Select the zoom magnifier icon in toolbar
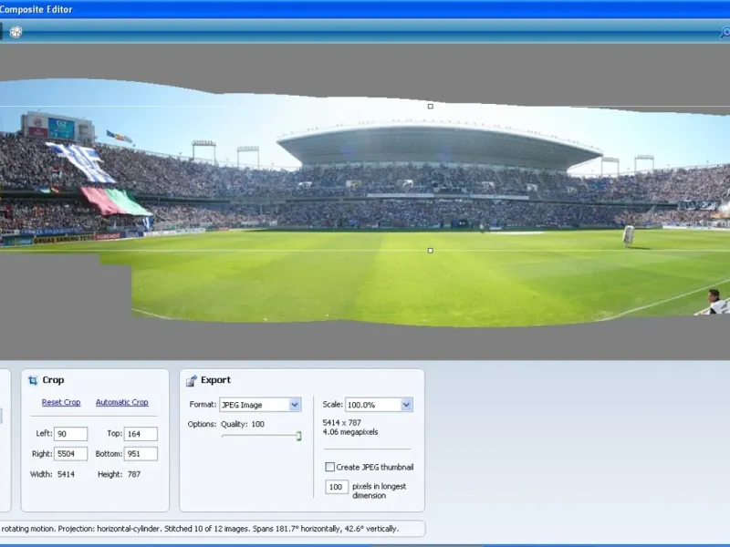Screen dimensions: 730x547 (x=725, y=33)
